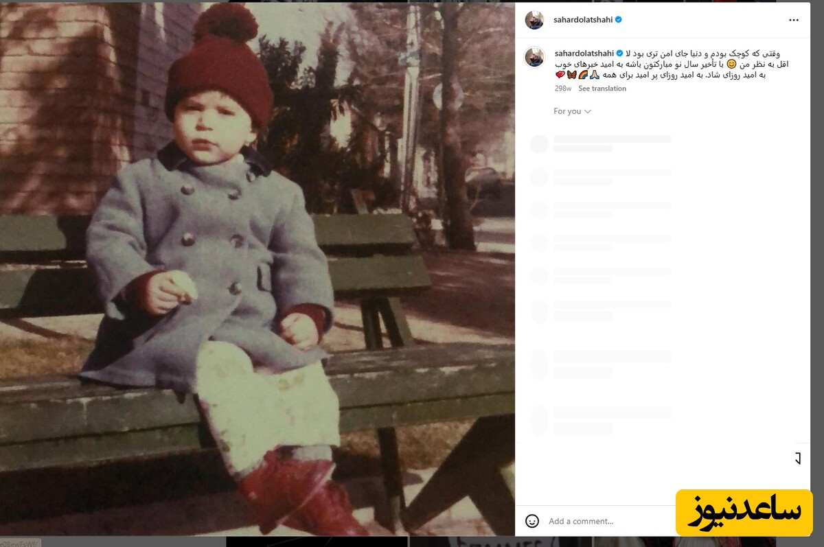
Task: Click verified badge in the post header
Action: pyautogui.click(x=619, y=20)
